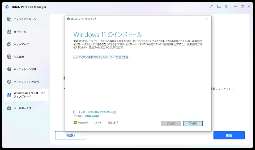
Task: Click the Partition Management pie icon
Action: click(x=9, y=69)
